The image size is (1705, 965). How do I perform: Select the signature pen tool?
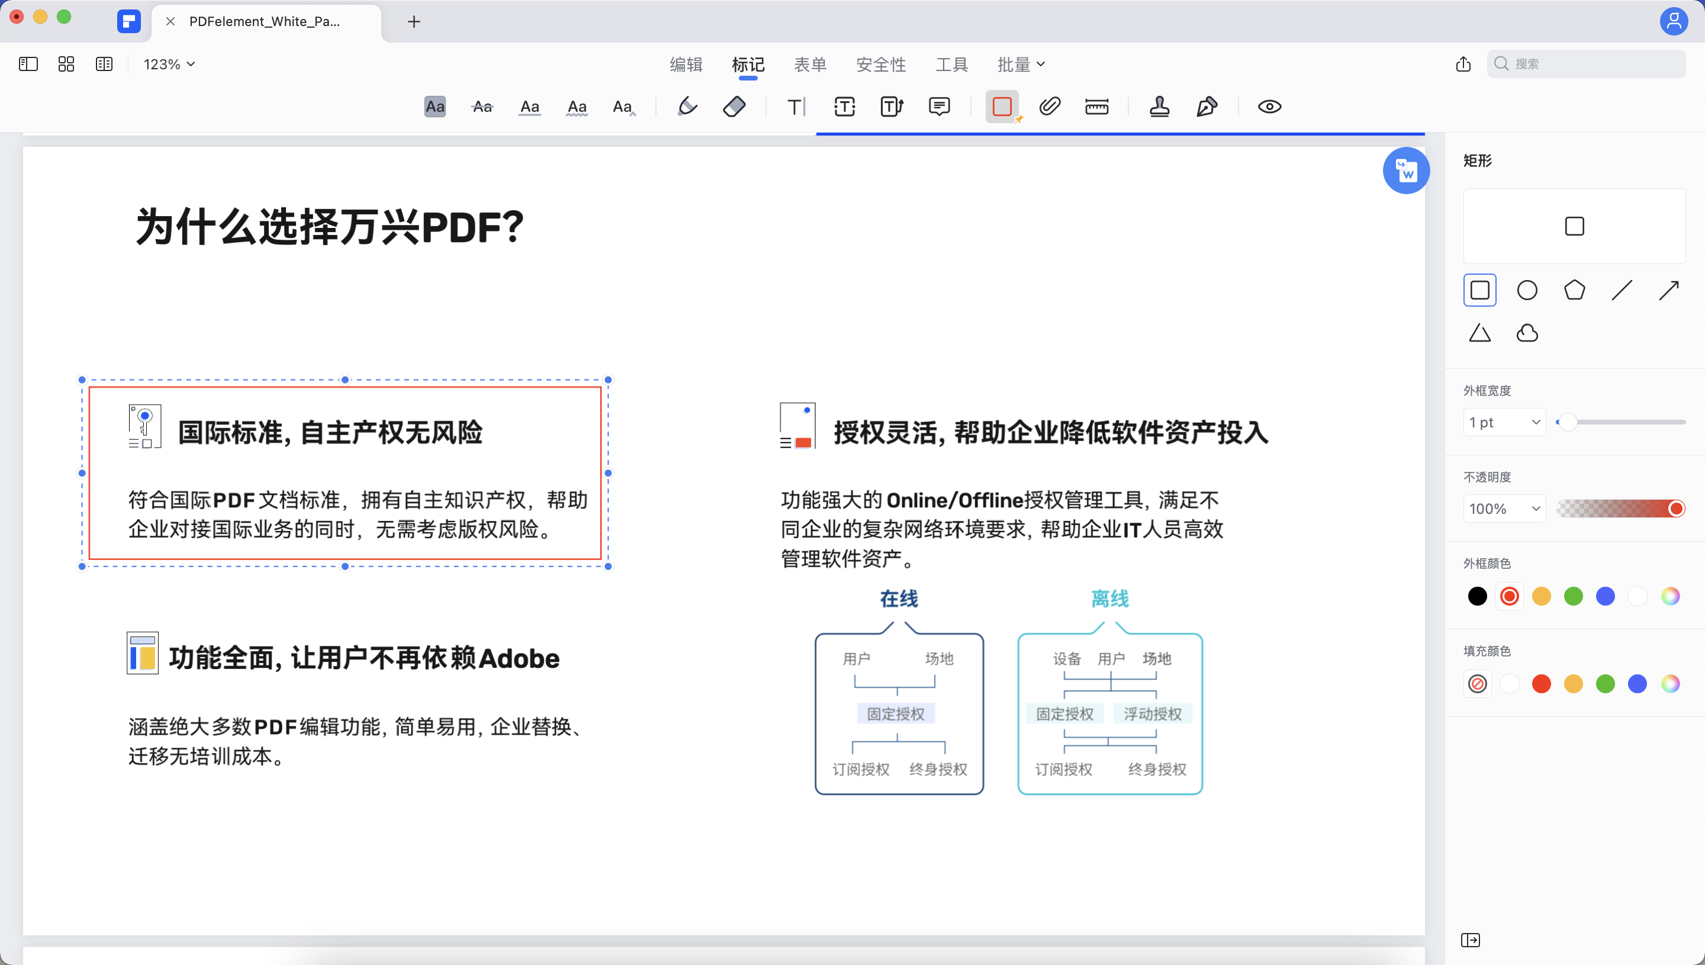[1206, 106]
